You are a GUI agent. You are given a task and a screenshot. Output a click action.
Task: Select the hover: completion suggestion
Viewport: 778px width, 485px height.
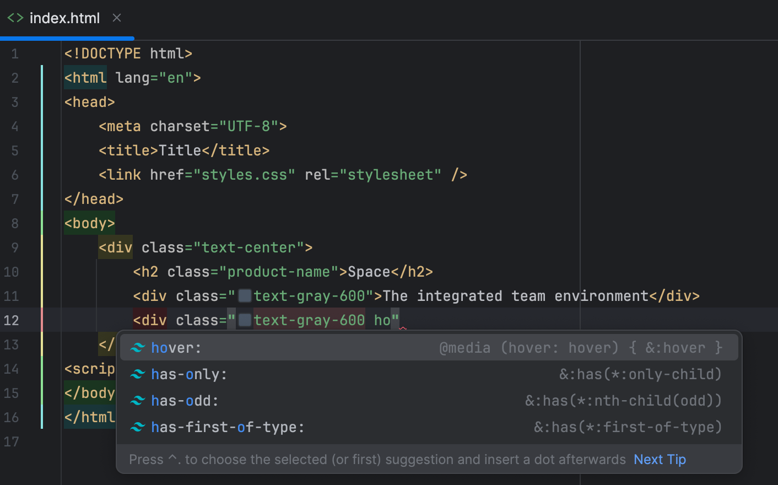pos(176,347)
